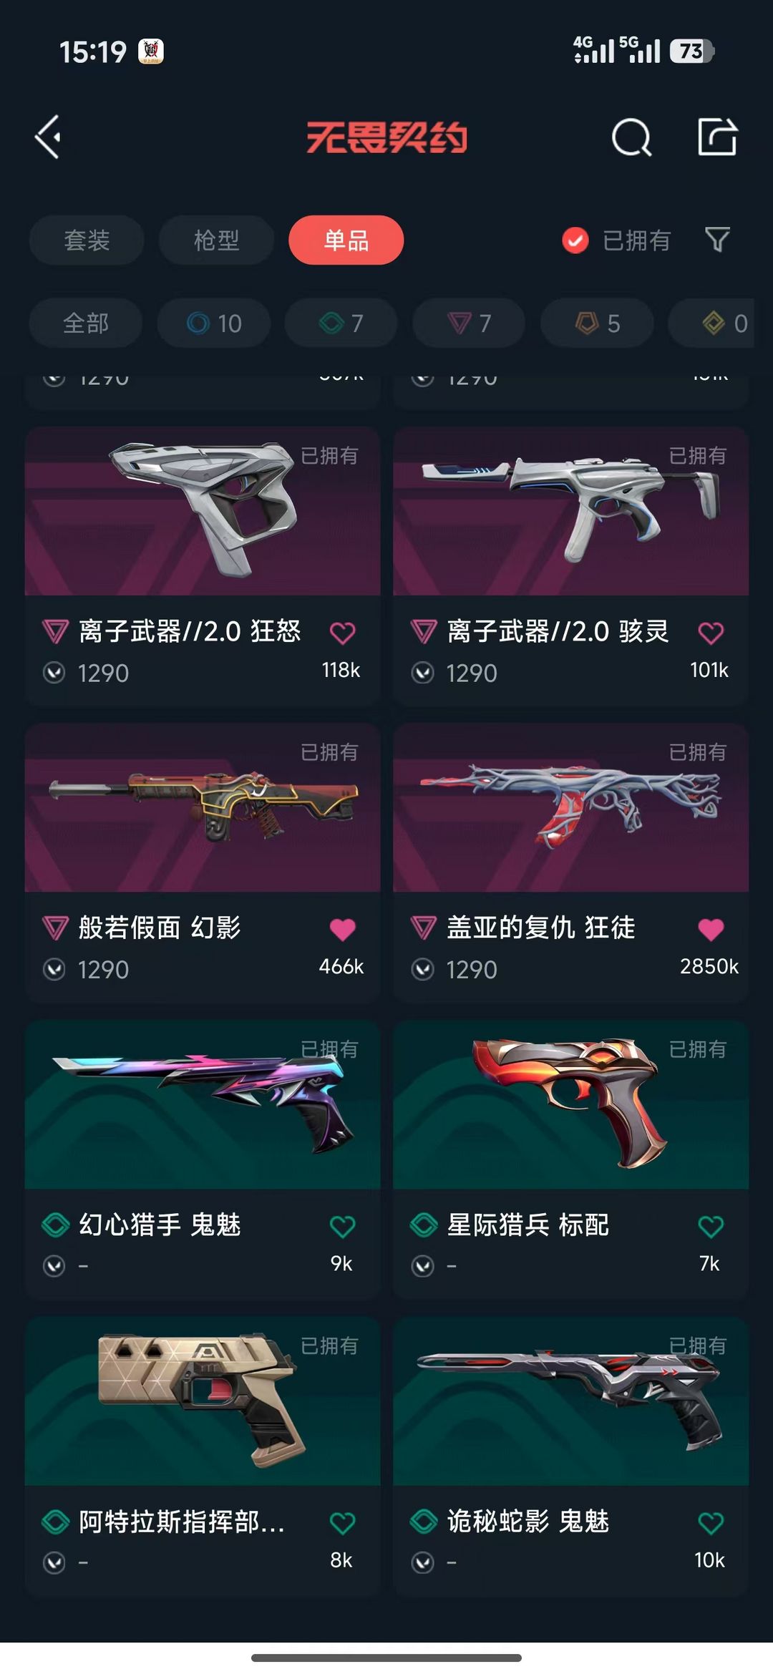This screenshot has width=773, height=1674.
Task: Like 离子武器//2.0 骇灵 with heart icon
Action: pyautogui.click(x=710, y=633)
